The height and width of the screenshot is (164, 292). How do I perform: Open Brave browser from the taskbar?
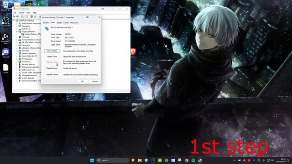click(133, 160)
